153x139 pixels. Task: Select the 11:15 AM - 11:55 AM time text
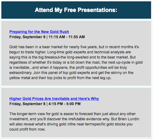(x=67, y=37)
